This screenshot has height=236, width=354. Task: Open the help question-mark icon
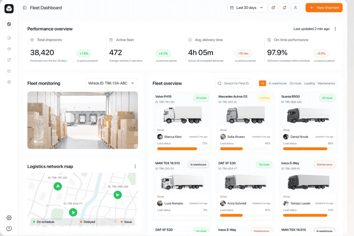[9, 229]
